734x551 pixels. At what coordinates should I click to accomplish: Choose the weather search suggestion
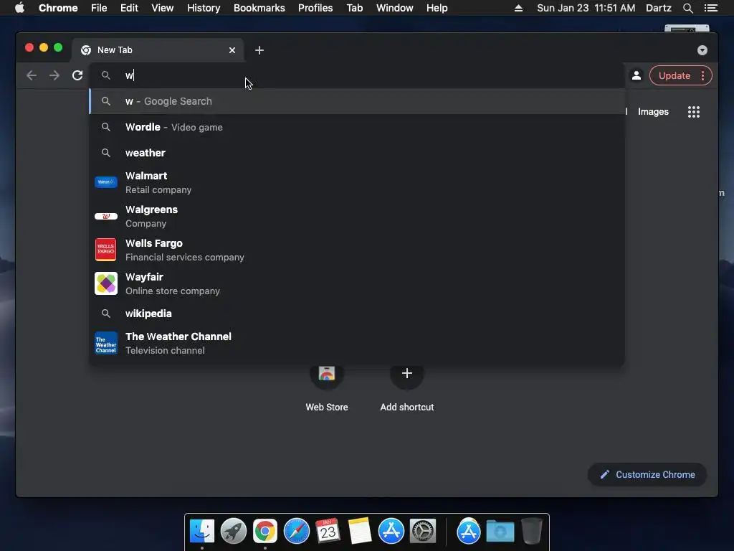[x=357, y=153]
